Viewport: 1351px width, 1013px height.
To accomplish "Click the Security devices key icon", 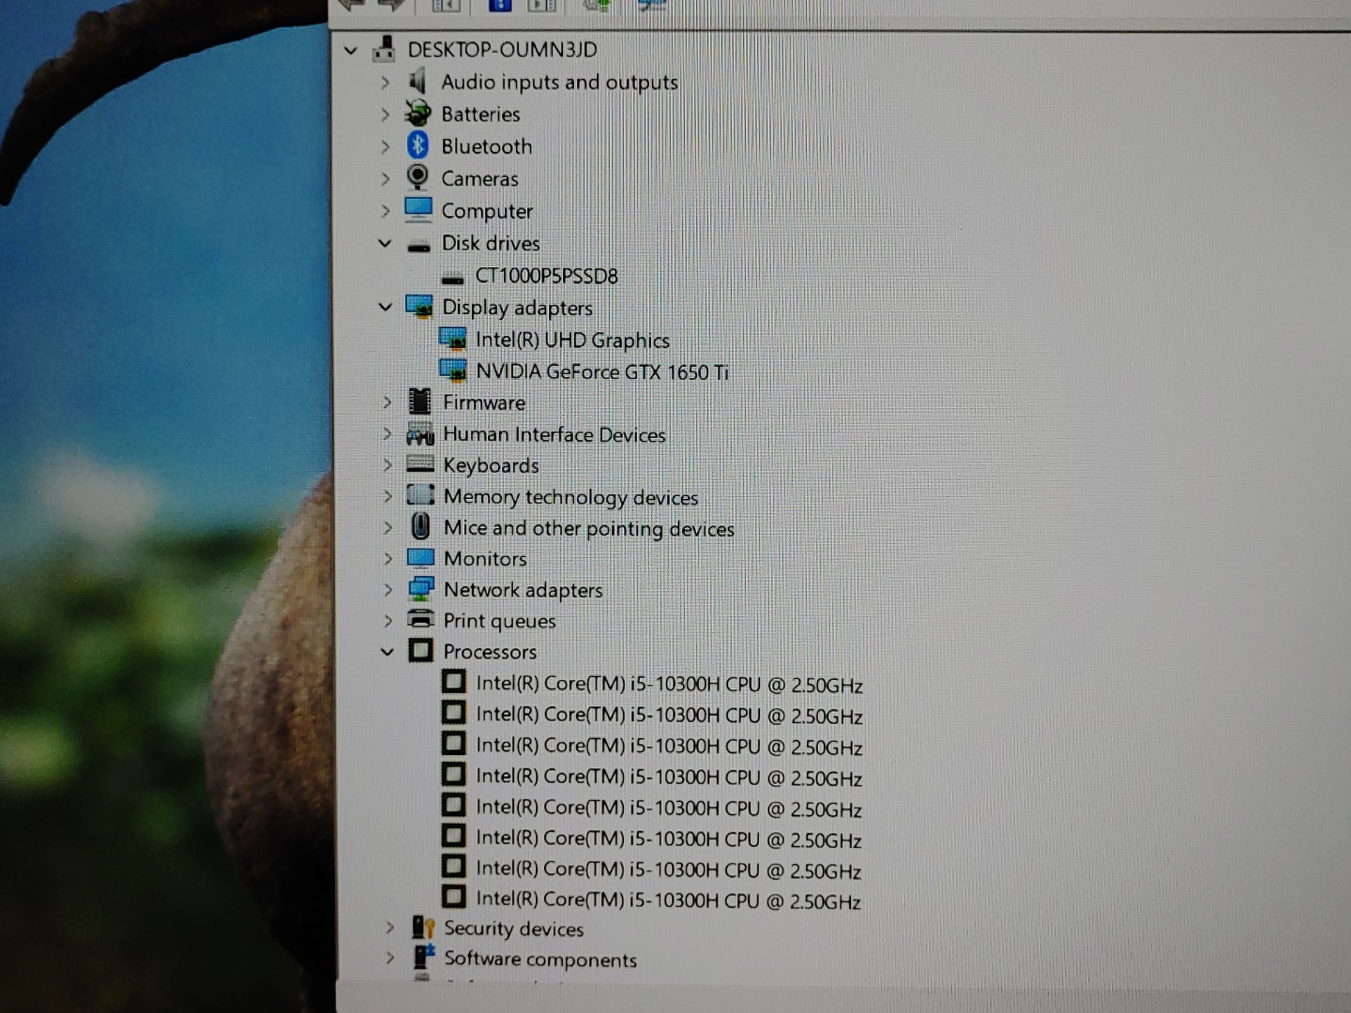I will pyautogui.click(x=423, y=928).
